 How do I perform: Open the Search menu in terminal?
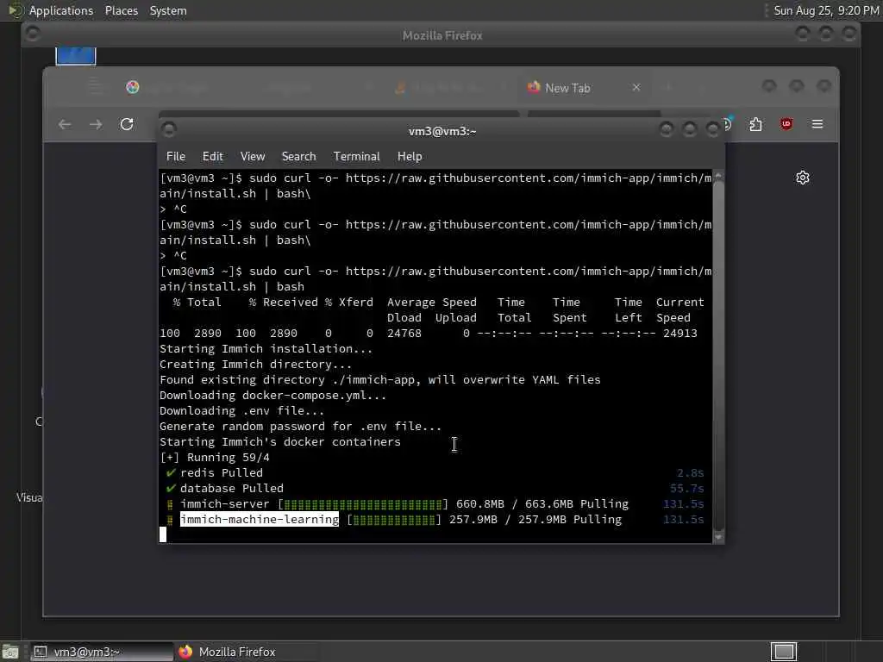click(x=298, y=157)
